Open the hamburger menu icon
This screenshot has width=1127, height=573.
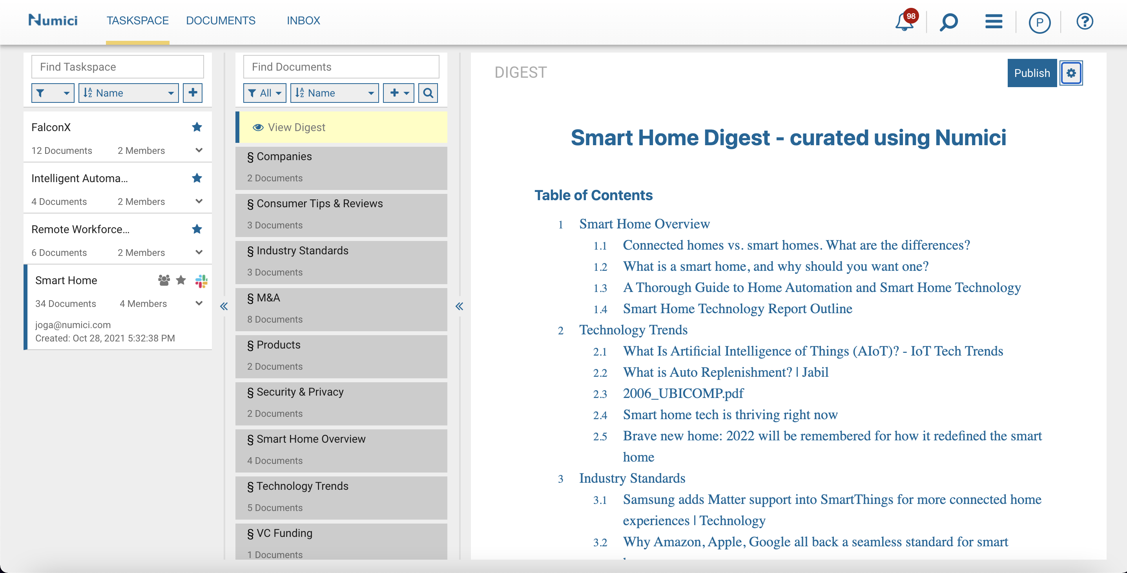point(994,21)
